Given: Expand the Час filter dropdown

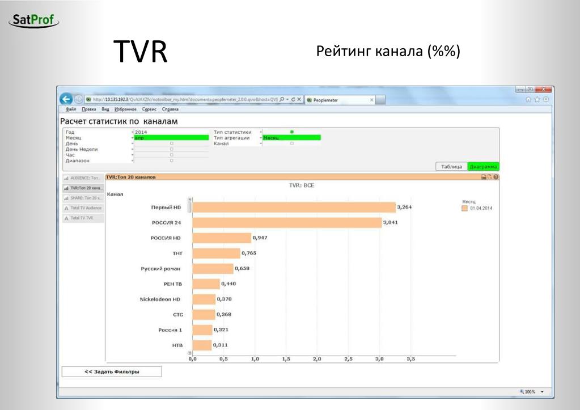Looking at the screenshot, I should coord(133,155).
